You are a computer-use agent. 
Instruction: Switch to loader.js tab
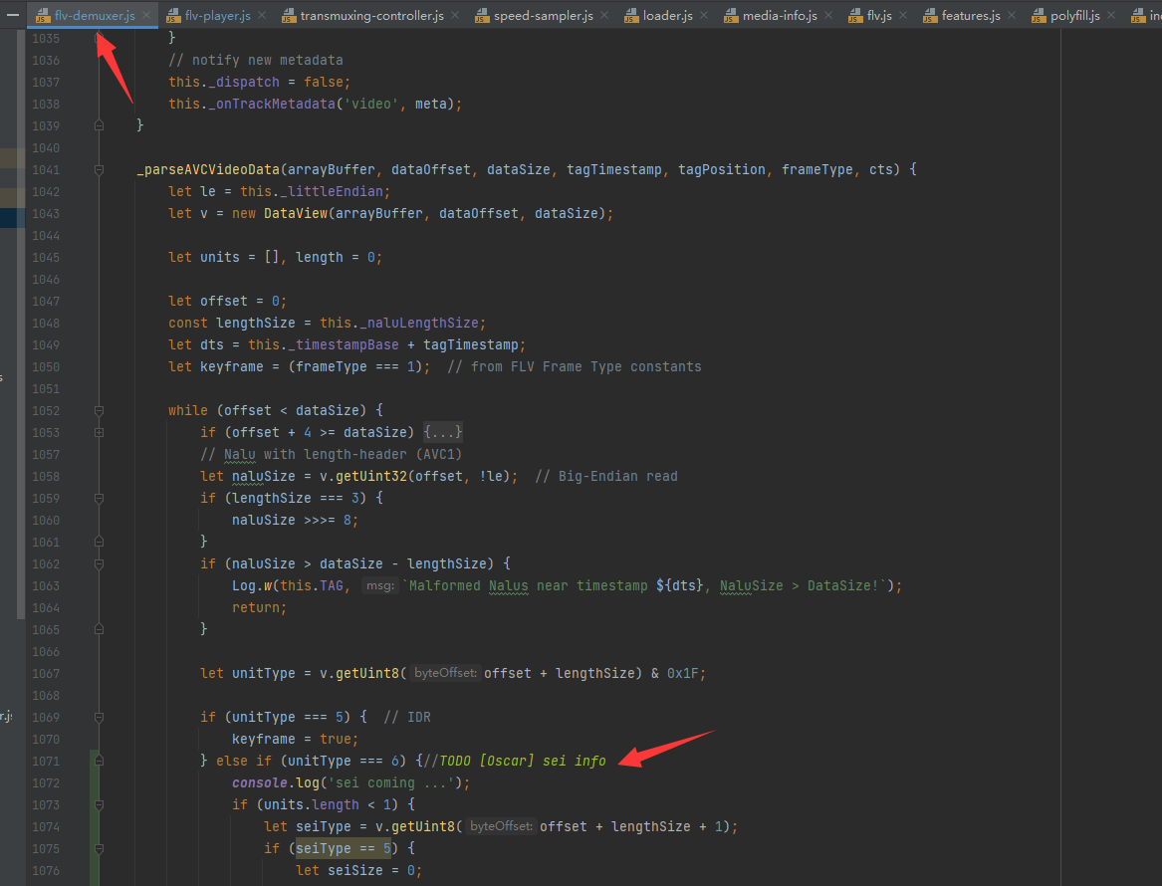point(668,16)
